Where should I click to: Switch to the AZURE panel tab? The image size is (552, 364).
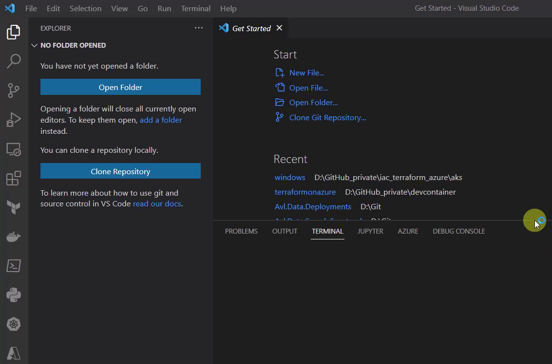pyautogui.click(x=408, y=231)
